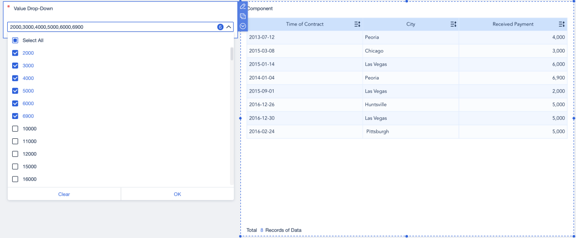
Task: Uncheck the 2000 option
Action: (x=15, y=53)
